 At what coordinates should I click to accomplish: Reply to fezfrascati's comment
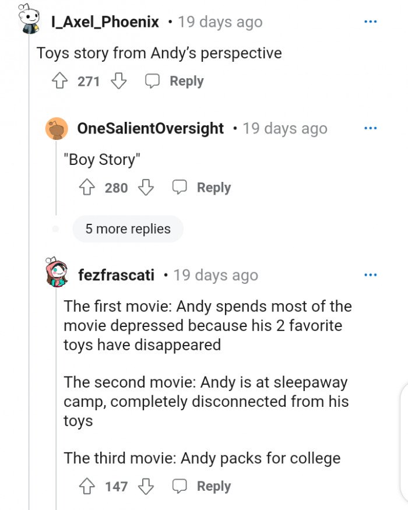[x=202, y=486]
